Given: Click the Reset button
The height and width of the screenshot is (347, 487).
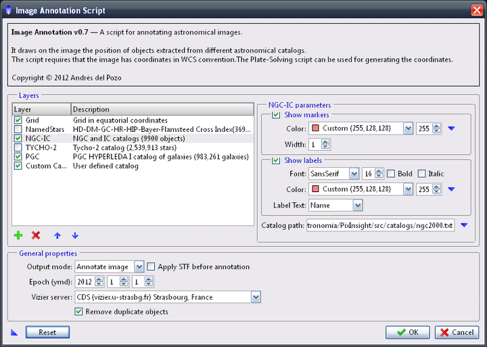Looking at the screenshot, I should point(47,332).
